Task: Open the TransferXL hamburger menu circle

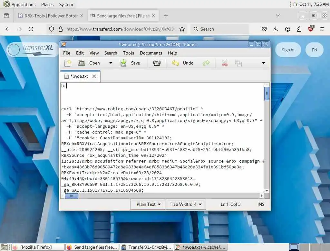Action: click(14, 50)
